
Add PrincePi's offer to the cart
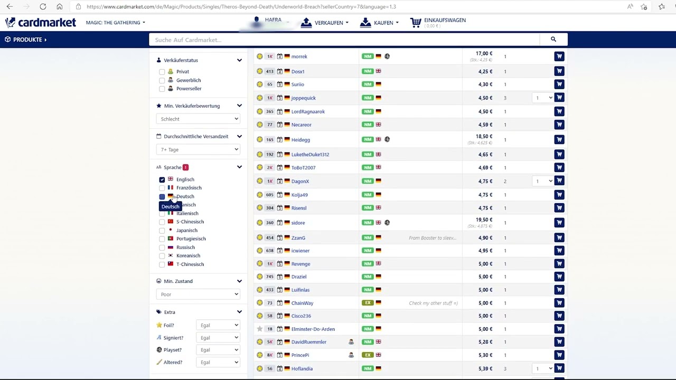[559, 355]
